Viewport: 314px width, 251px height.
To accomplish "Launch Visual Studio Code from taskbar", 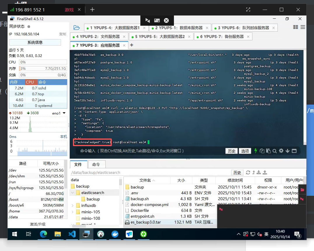I will point(72,234).
